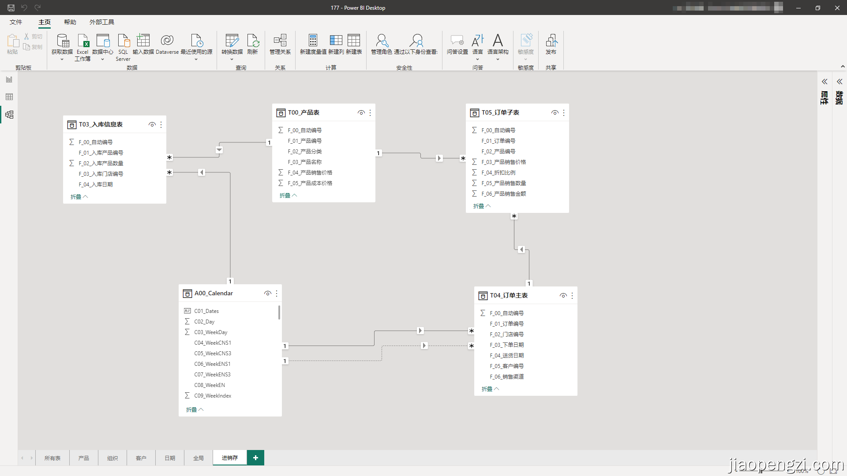Expand the properties (属性) pane chevron
The image size is (847, 476).
coord(825,82)
